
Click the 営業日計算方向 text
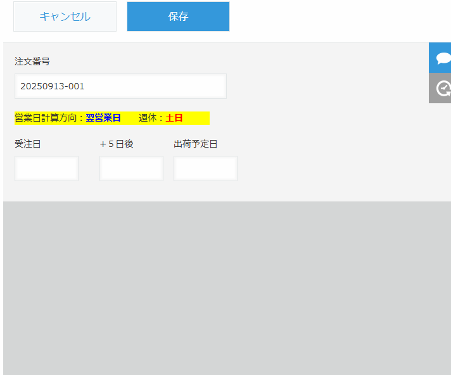[48, 118]
